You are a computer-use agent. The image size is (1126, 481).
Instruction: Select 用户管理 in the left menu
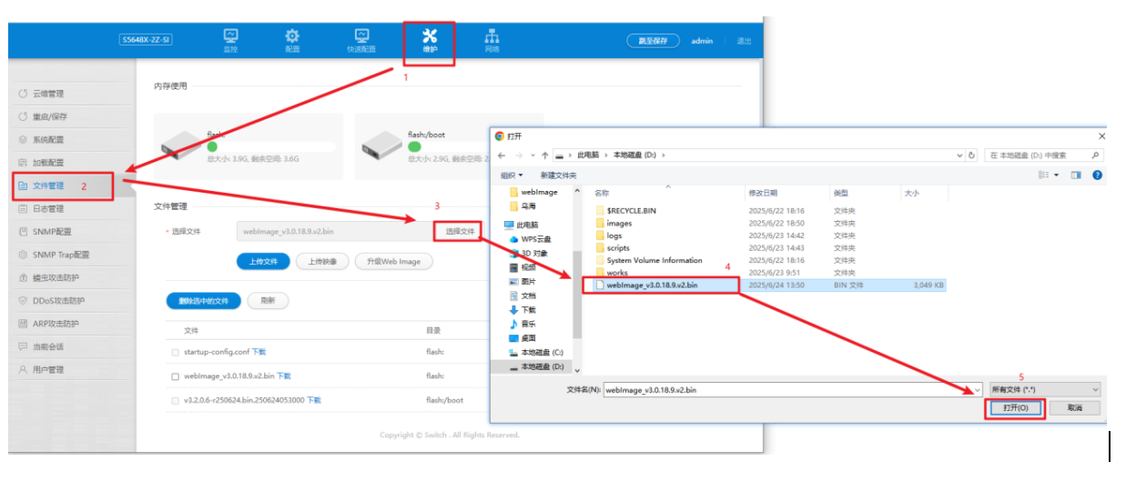[x=48, y=370]
